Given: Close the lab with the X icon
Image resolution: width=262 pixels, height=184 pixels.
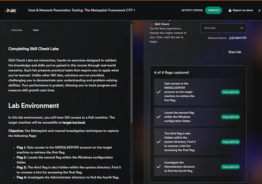Looking at the screenshot, I should [259, 11].
